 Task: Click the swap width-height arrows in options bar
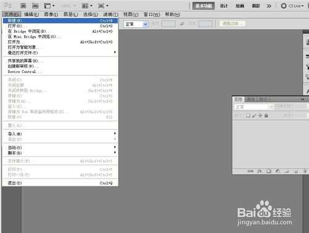point(182,24)
